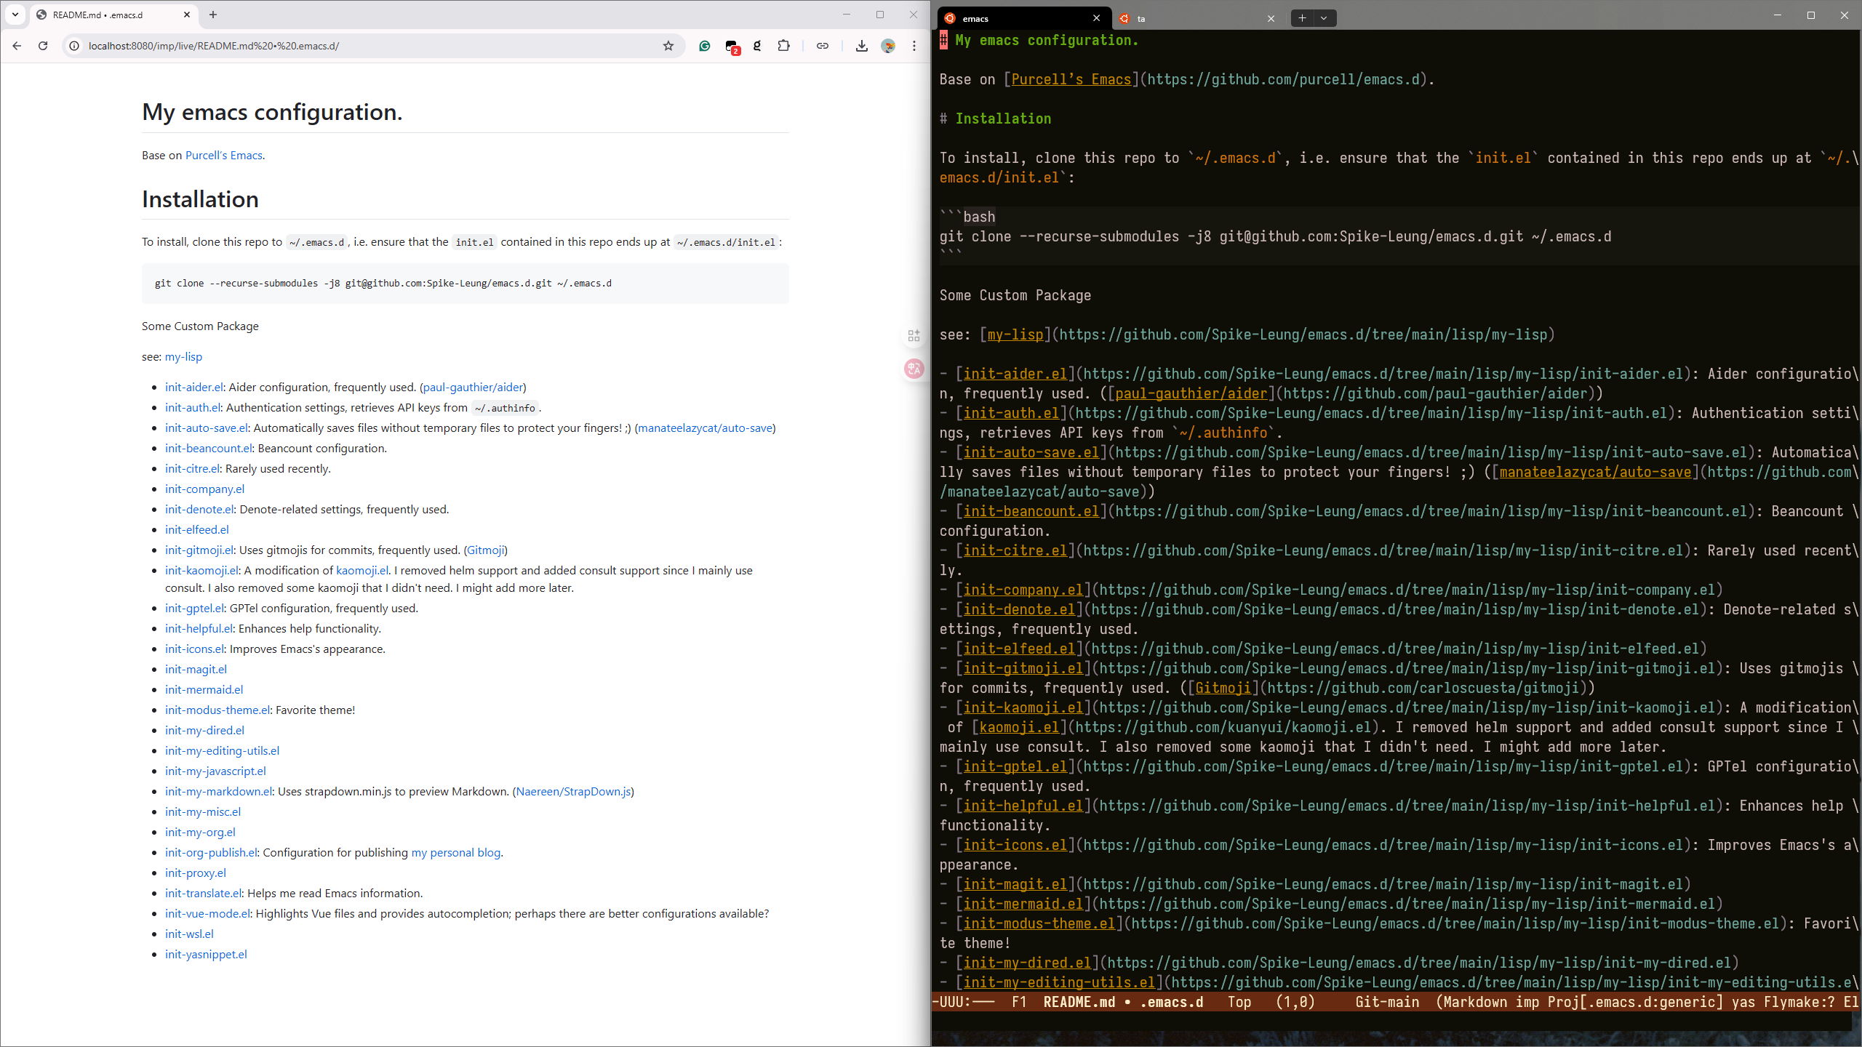Image resolution: width=1862 pixels, height=1047 pixels.
Task: Open init-aider.el link in the browser
Action: tap(193, 388)
